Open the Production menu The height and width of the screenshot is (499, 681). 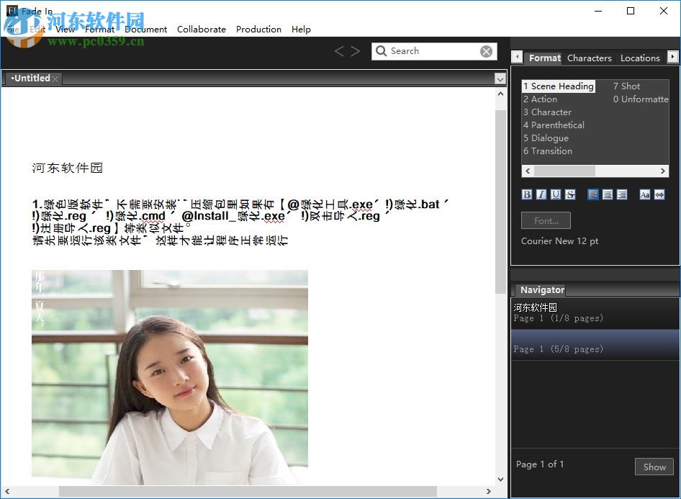click(258, 30)
